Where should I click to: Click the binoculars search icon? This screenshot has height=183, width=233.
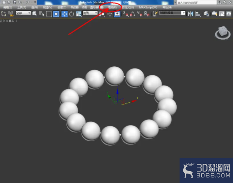pos(219,2)
